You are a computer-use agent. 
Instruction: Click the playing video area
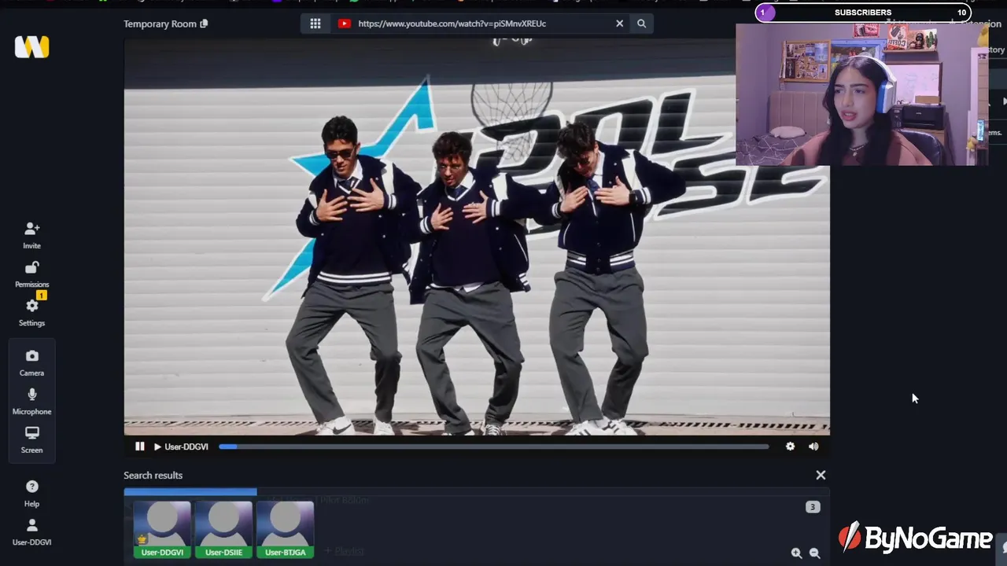[477, 236]
